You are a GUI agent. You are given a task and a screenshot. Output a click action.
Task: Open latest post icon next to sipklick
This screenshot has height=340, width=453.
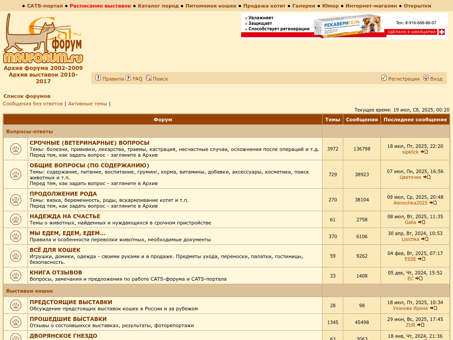click(424, 152)
